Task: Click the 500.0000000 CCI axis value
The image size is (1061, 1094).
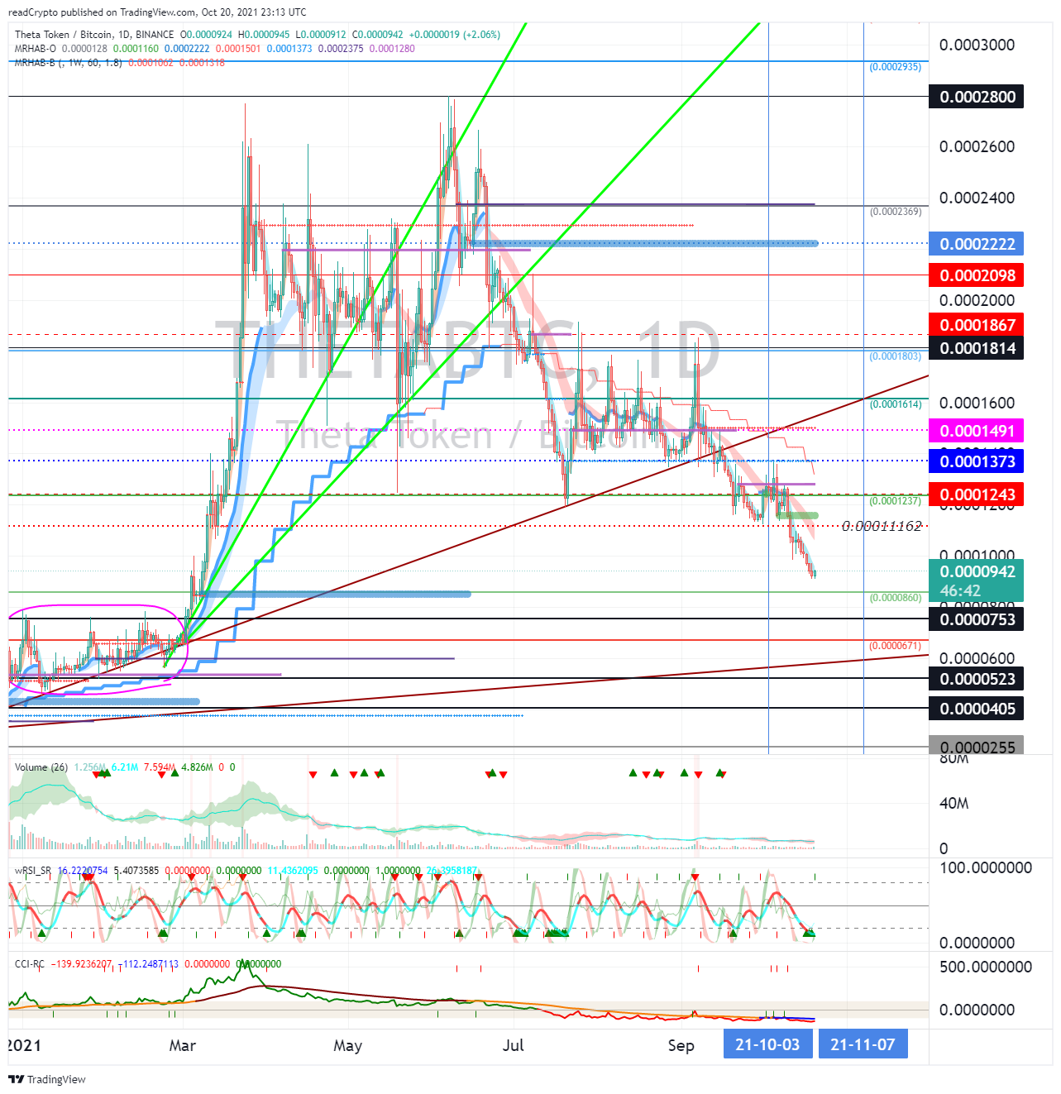Action: tap(986, 967)
